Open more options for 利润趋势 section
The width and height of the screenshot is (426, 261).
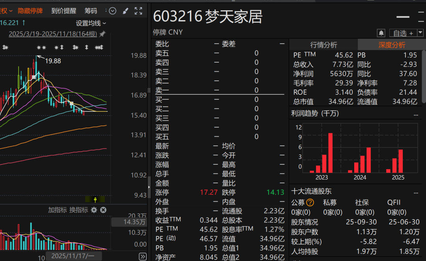pyautogui.click(x=416, y=115)
